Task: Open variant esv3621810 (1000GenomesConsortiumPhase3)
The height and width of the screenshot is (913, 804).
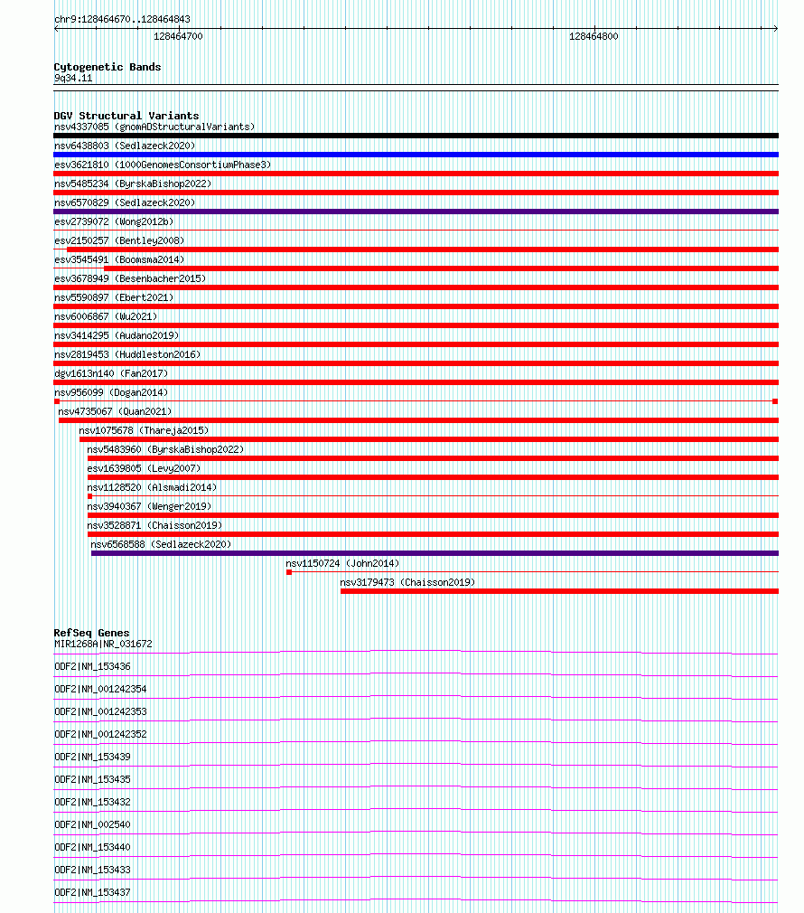Action: tap(163, 165)
